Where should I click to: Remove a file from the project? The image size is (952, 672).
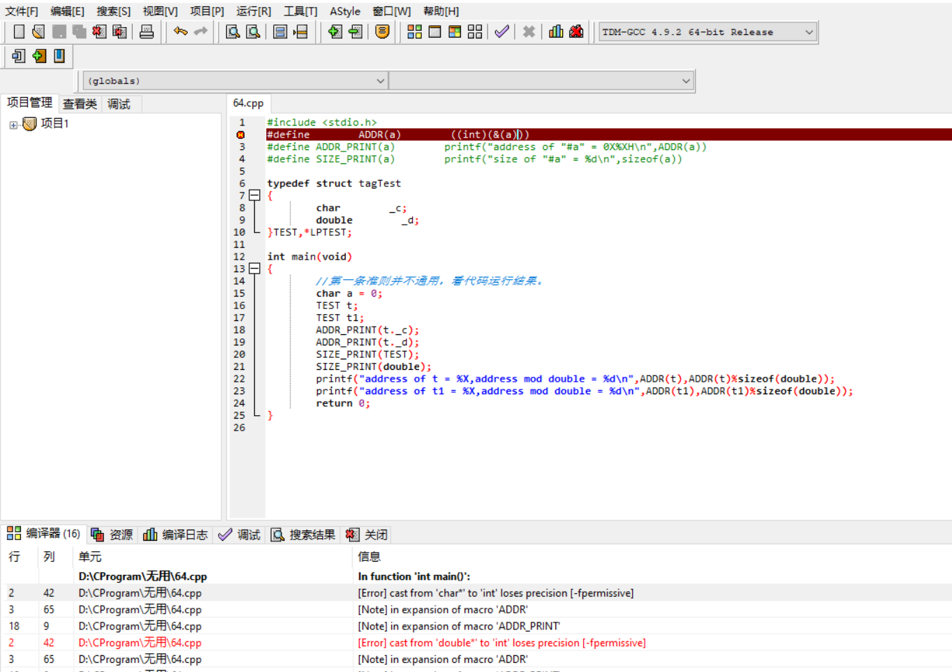(356, 31)
